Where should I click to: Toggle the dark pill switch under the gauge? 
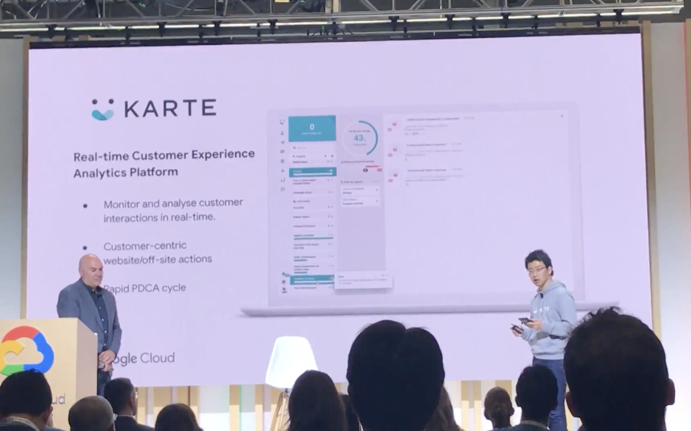click(x=366, y=170)
